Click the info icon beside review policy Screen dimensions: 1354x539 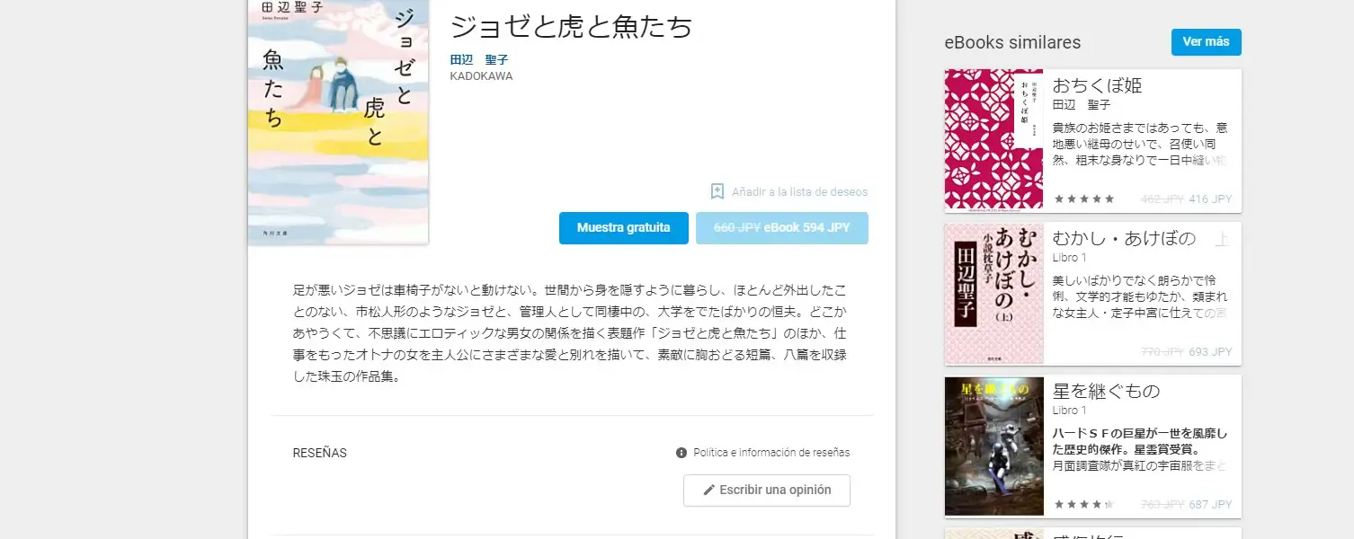tap(681, 453)
